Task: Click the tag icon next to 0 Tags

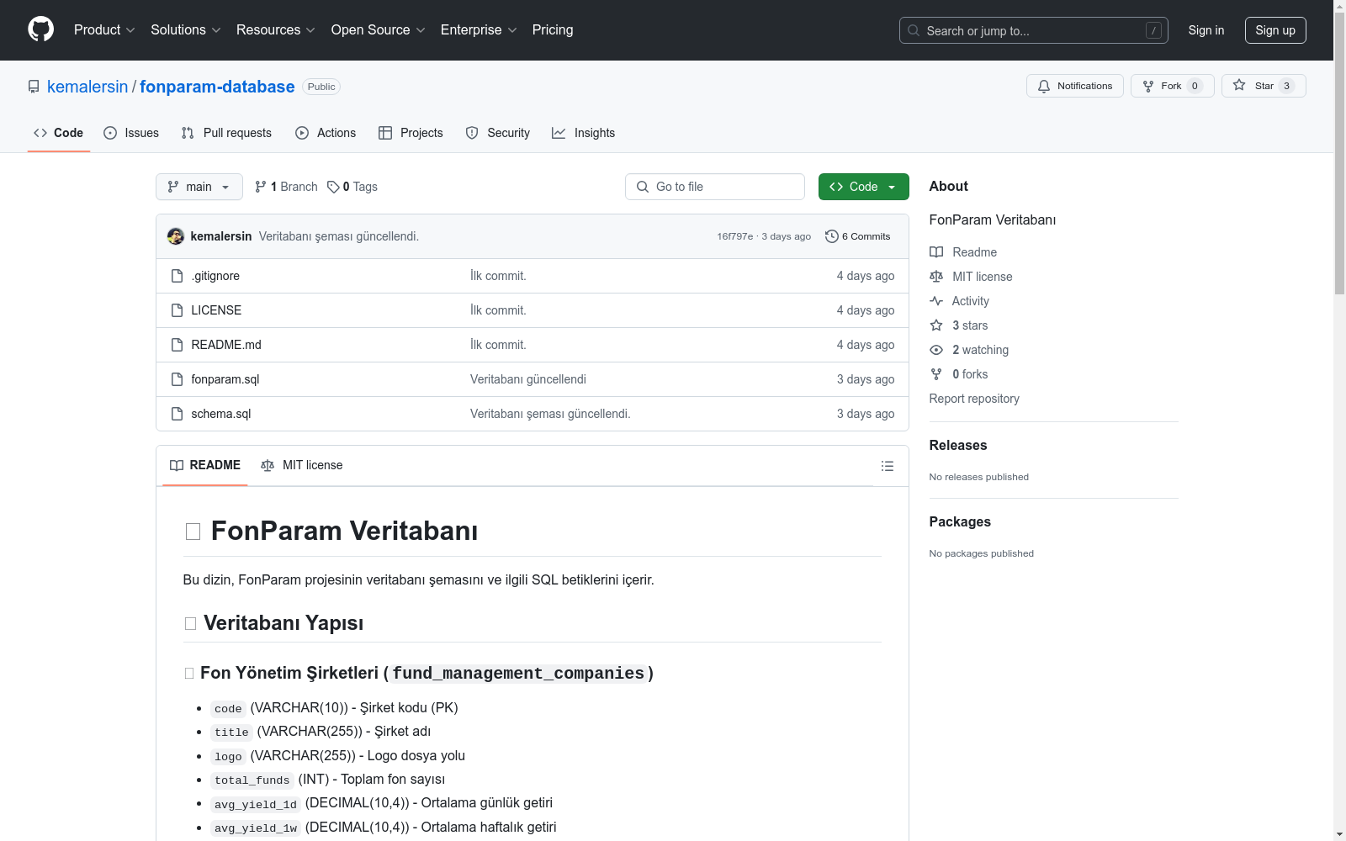Action: coord(333,187)
